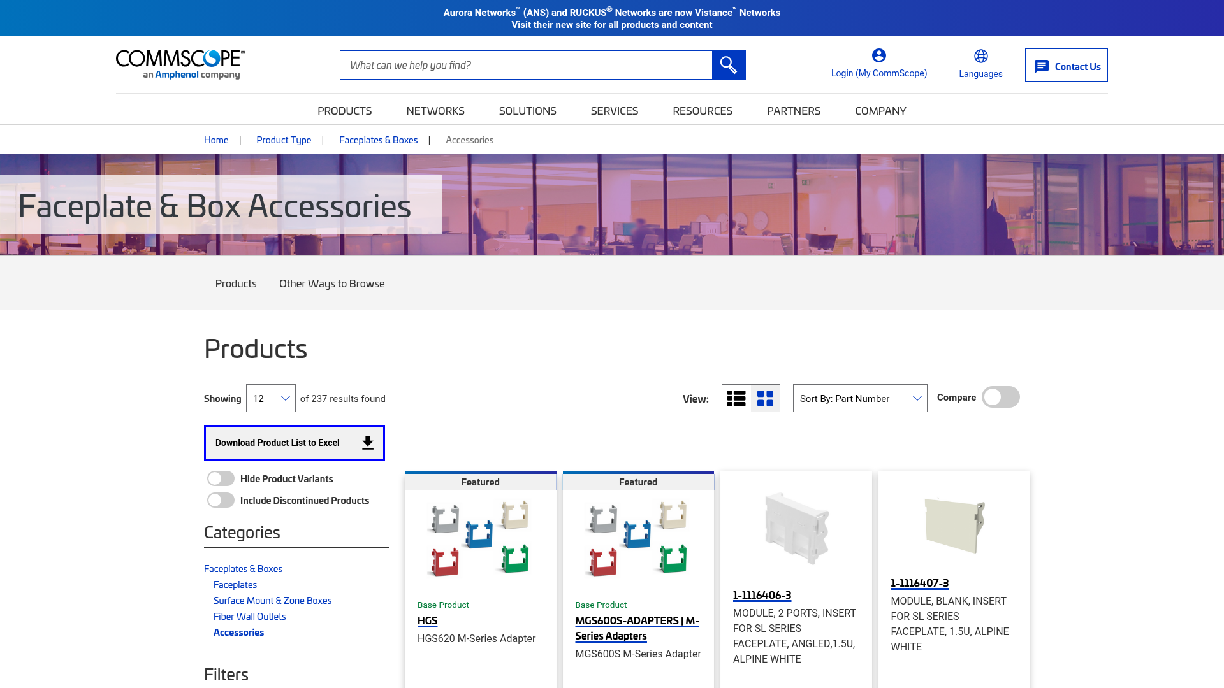This screenshot has width=1224, height=688.
Task: Switch to list view icon
Action: tap(736, 398)
